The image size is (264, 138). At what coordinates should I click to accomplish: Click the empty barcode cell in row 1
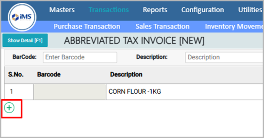(x=70, y=92)
